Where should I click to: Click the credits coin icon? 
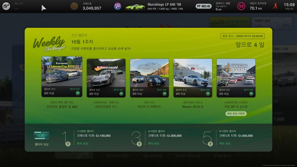coord(74,6)
